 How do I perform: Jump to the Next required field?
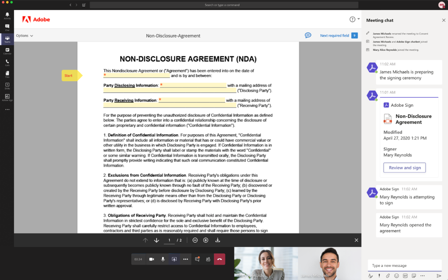pos(336,35)
